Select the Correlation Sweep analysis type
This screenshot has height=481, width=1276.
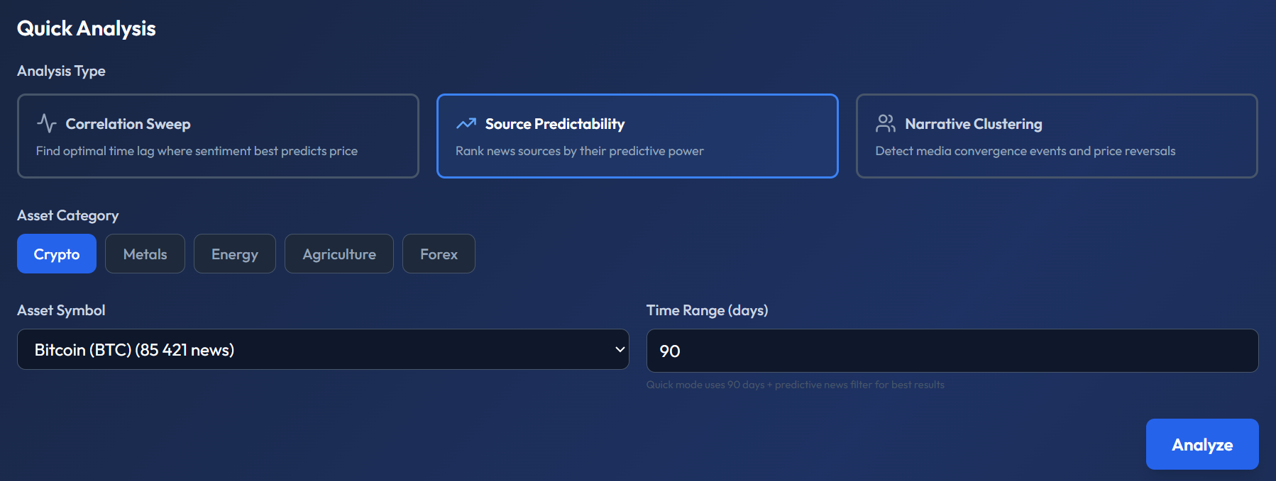[x=218, y=136]
